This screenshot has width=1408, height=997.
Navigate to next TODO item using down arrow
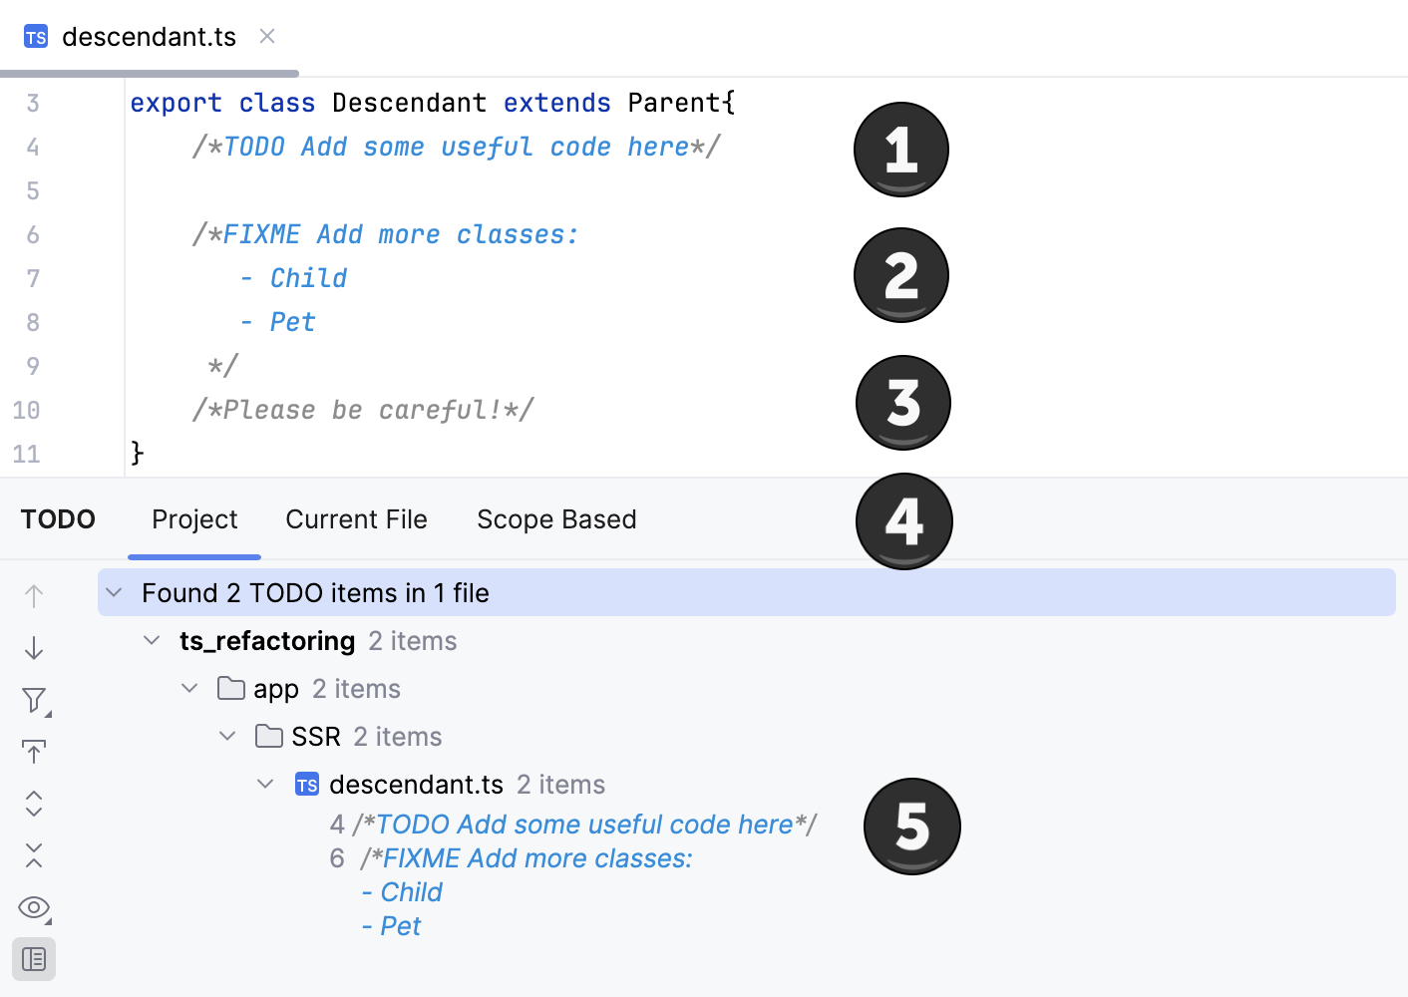tap(34, 647)
